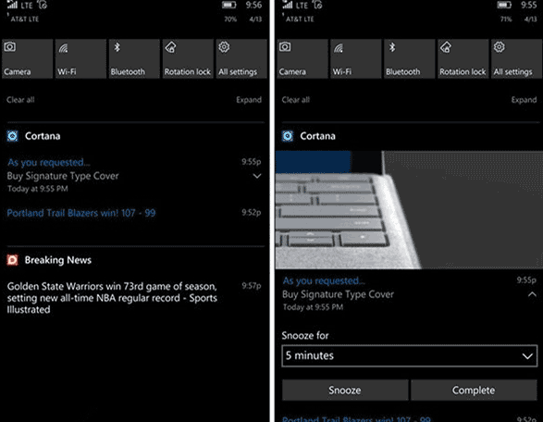
Task: Open All settings on left phone
Action: pyautogui.click(x=241, y=58)
